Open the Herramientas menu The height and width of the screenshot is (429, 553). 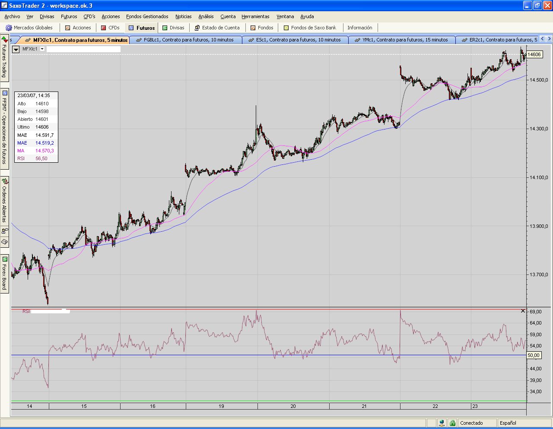point(255,16)
